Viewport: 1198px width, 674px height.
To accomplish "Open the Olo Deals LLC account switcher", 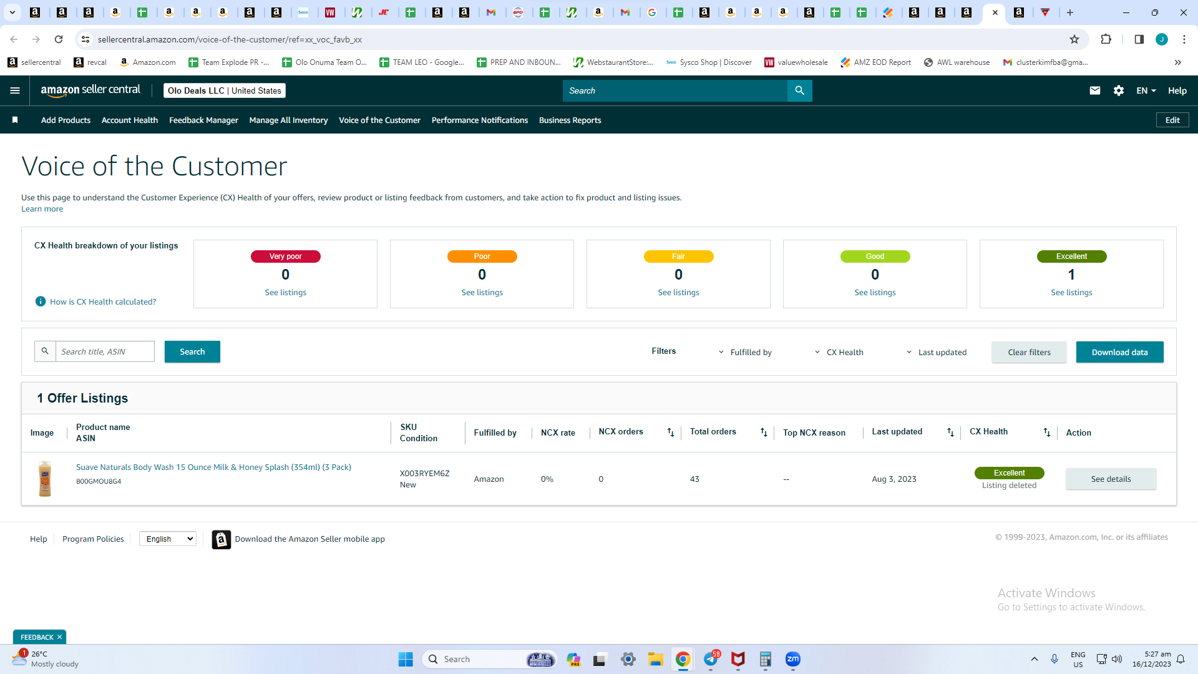I will [x=225, y=90].
